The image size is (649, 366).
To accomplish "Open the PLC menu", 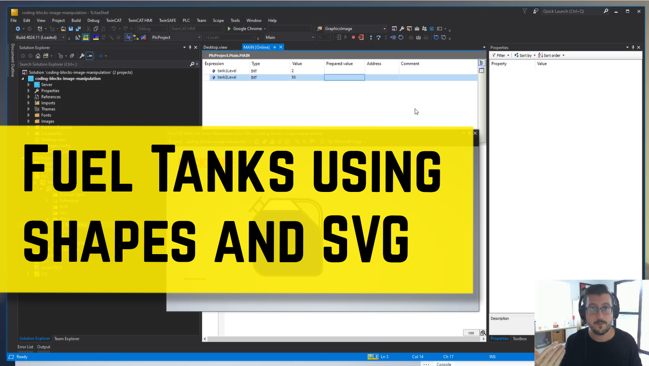I will tap(186, 21).
